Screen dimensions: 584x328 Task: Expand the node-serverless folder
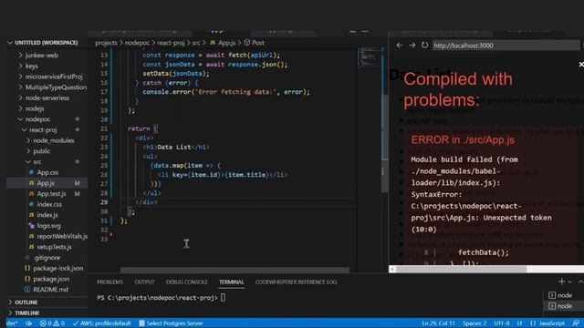click(x=47, y=97)
